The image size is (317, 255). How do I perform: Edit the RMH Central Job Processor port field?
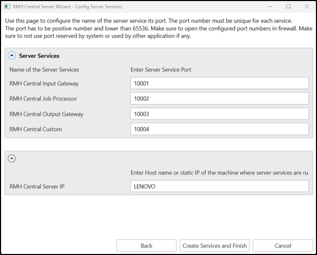[219, 98]
